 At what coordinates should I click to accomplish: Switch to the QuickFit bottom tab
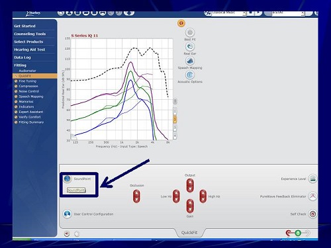[x=189, y=233]
